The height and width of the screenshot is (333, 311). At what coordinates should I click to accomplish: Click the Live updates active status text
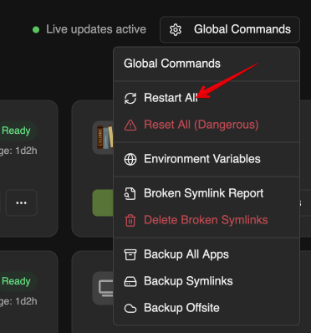(96, 29)
